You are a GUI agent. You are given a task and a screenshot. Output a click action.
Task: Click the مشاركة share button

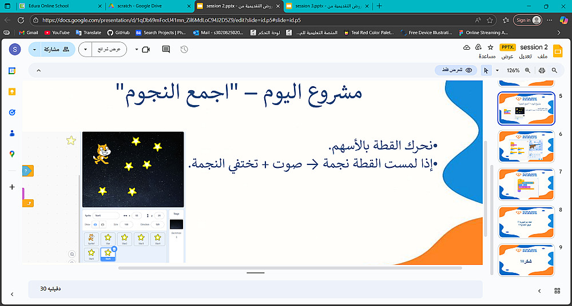(58, 49)
